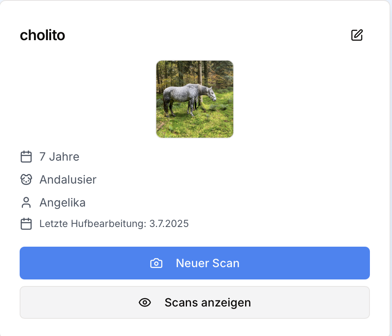Click the date 3.7.2025

pyautogui.click(x=169, y=224)
